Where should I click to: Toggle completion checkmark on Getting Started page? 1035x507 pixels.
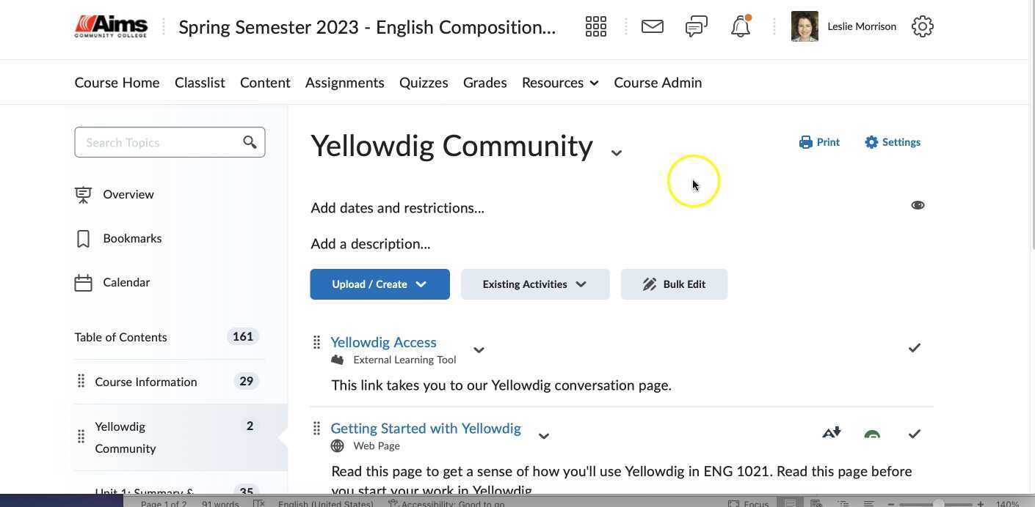pos(915,434)
